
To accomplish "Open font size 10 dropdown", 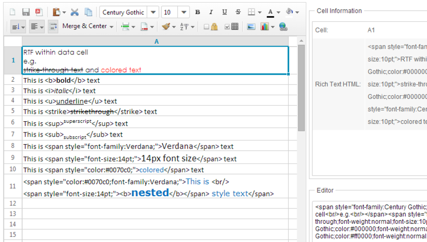I will [184, 12].
